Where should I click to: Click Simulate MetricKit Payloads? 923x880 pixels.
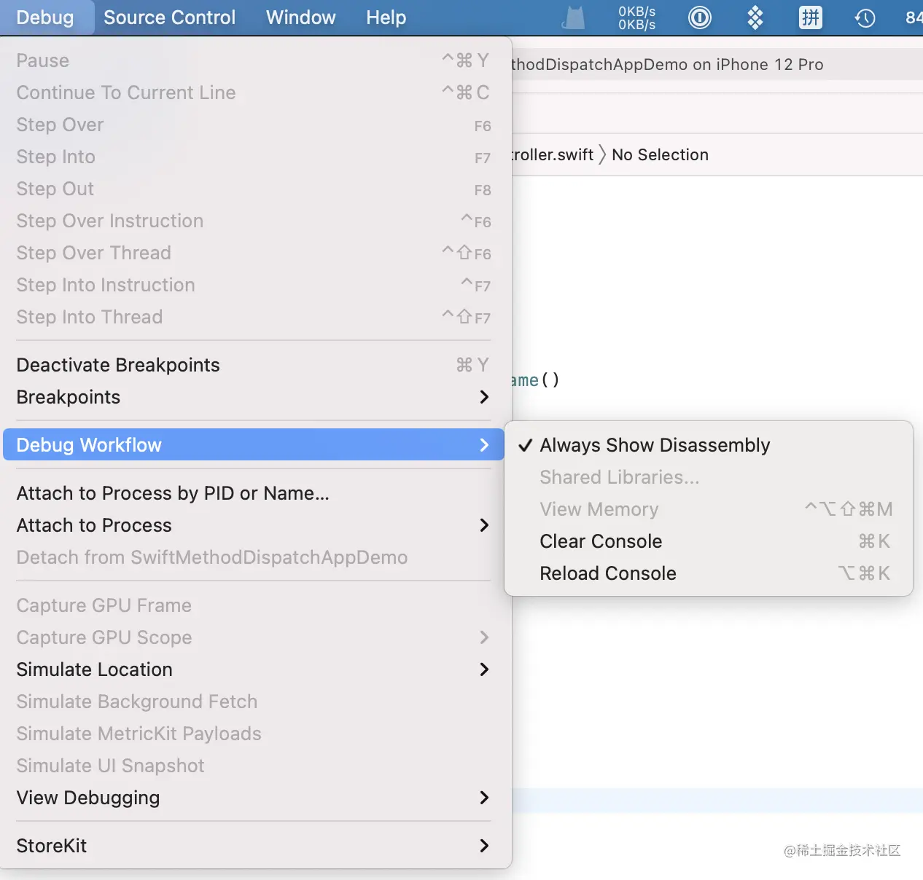click(254, 734)
